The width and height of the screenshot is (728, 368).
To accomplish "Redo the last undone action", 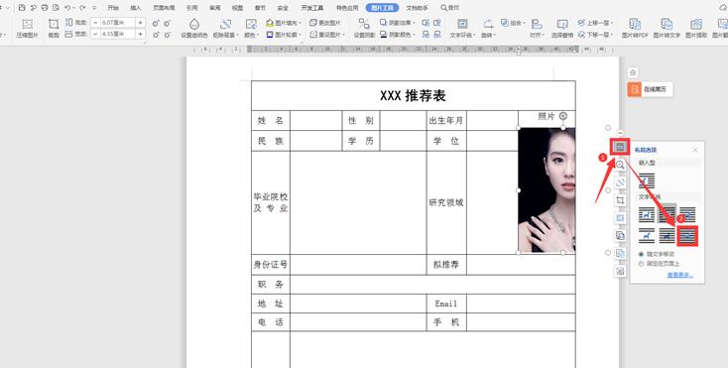I will [82, 7].
